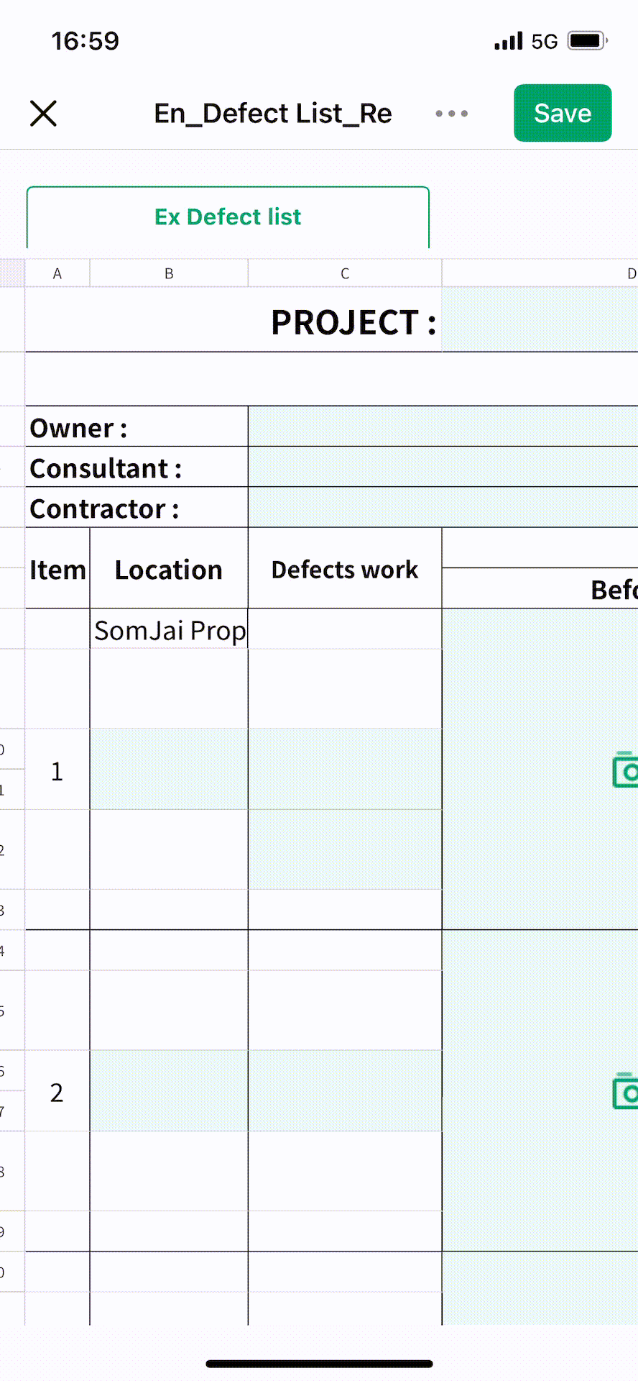
Task: Tap the PROJECT name input cell
Action: click(539, 320)
